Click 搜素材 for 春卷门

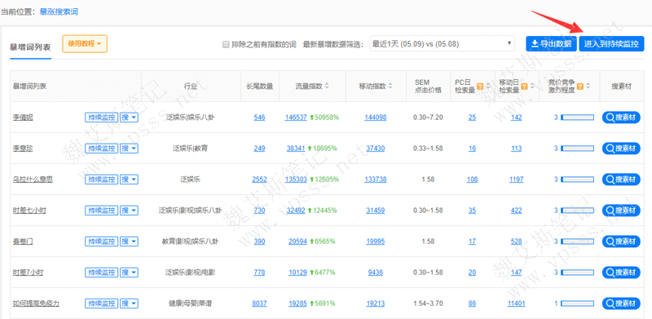click(621, 241)
